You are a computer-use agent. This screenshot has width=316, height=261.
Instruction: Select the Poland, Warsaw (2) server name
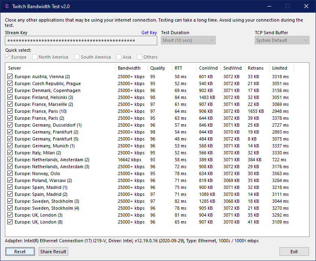click(43, 180)
